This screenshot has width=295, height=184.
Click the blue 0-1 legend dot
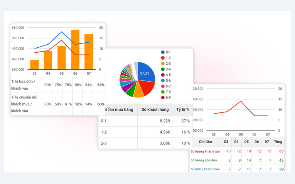163,52
